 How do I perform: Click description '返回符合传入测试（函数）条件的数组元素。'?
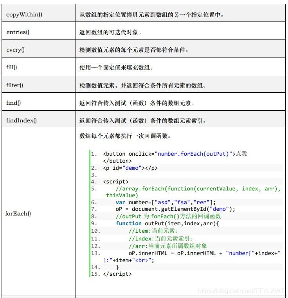click(137, 103)
